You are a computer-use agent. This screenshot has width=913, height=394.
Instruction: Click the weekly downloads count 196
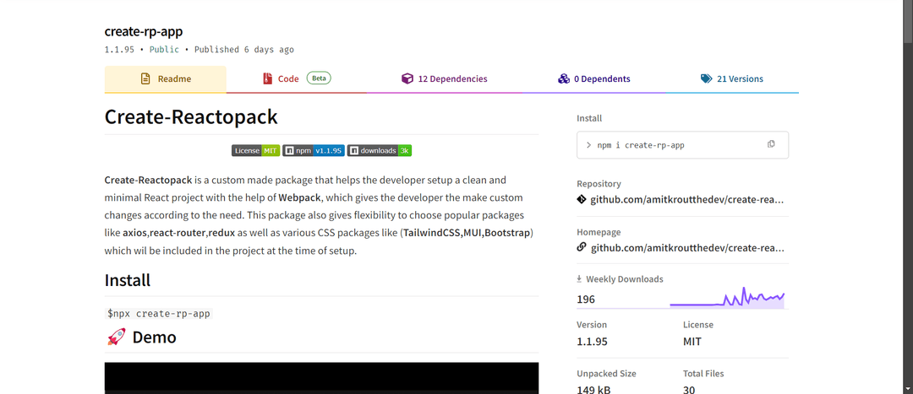coord(586,300)
